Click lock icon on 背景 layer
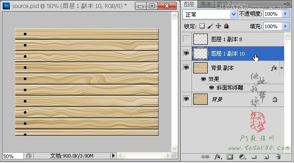The image size is (294, 163). point(275,99)
